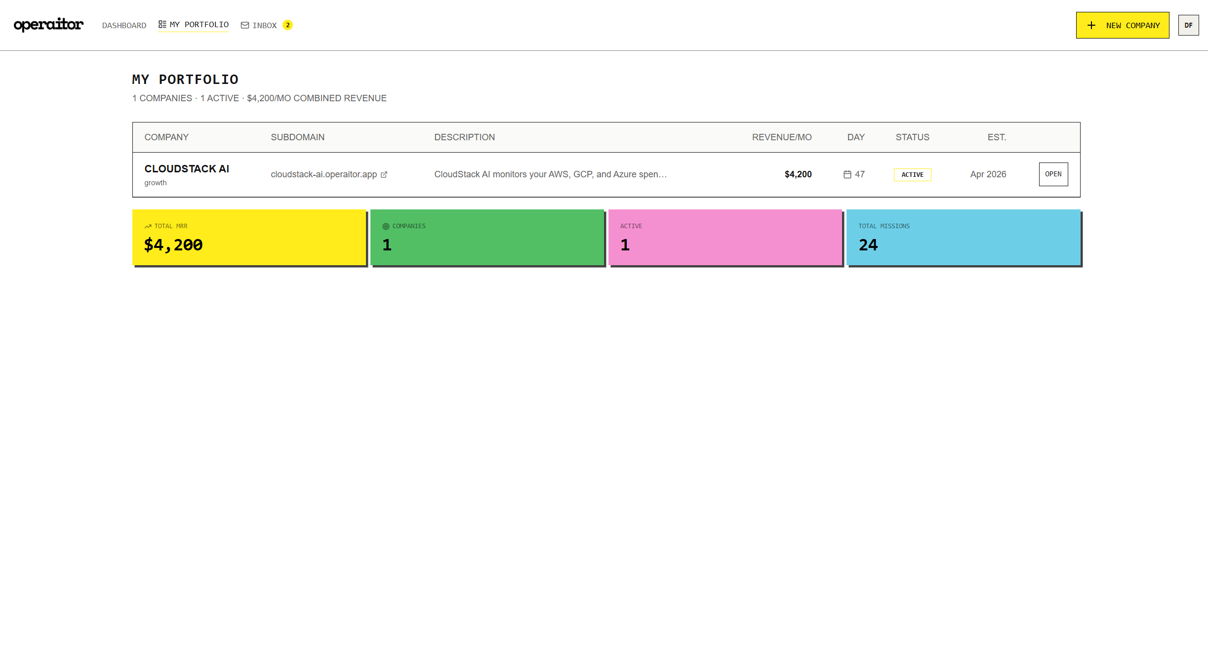Click the combined revenue summary line
Screen dimensions: 1208x645
point(259,98)
